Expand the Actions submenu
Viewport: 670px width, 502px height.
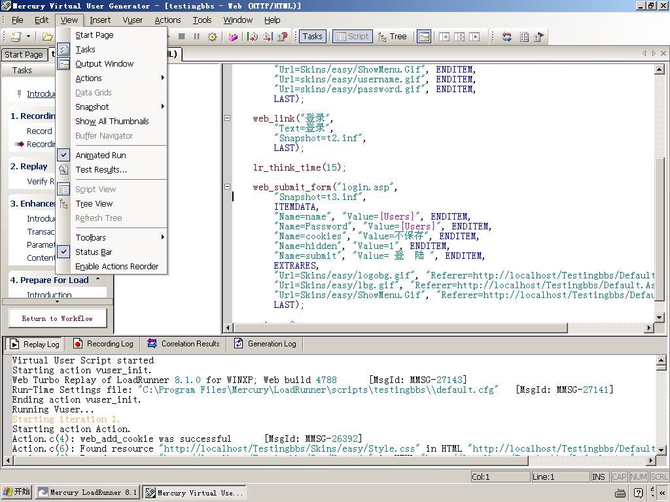pyautogui.click(x=111, y=78)
